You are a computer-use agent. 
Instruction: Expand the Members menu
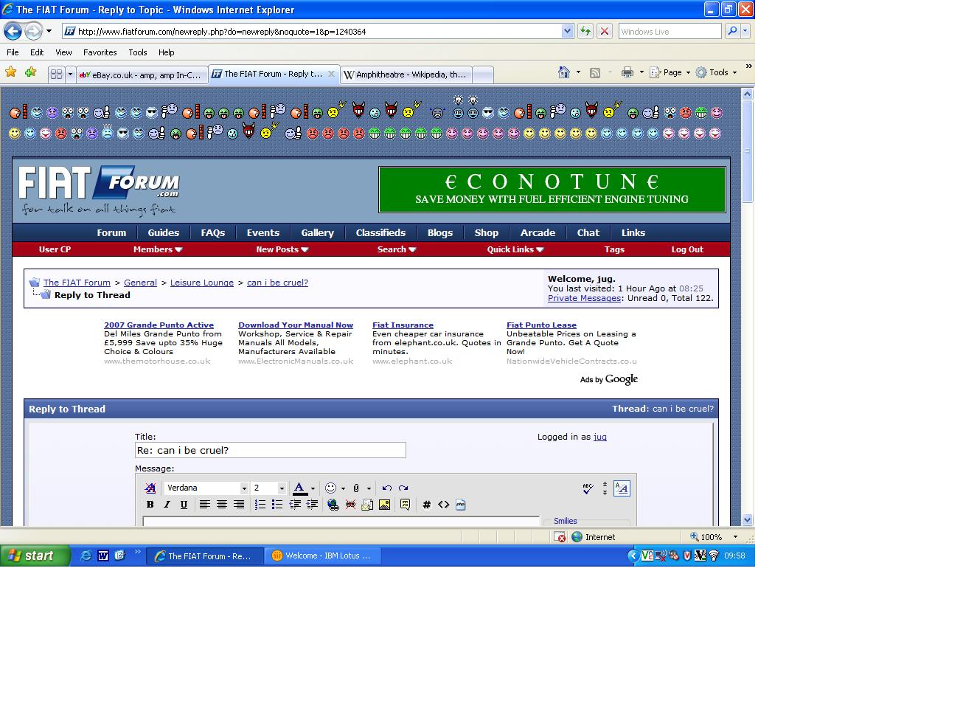[x=158, y=249]
